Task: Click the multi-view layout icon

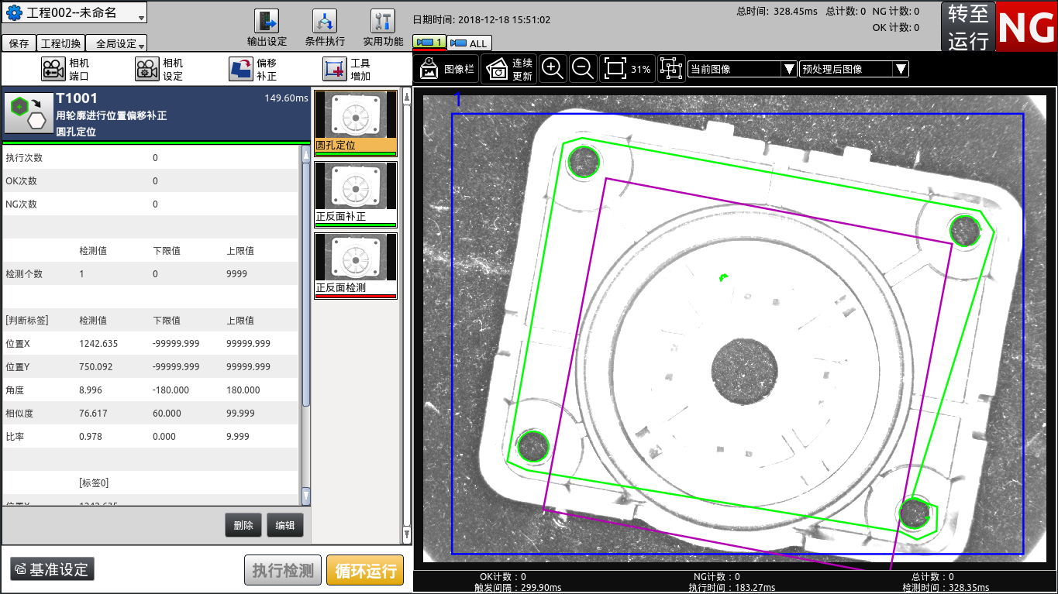Action: 670,69
